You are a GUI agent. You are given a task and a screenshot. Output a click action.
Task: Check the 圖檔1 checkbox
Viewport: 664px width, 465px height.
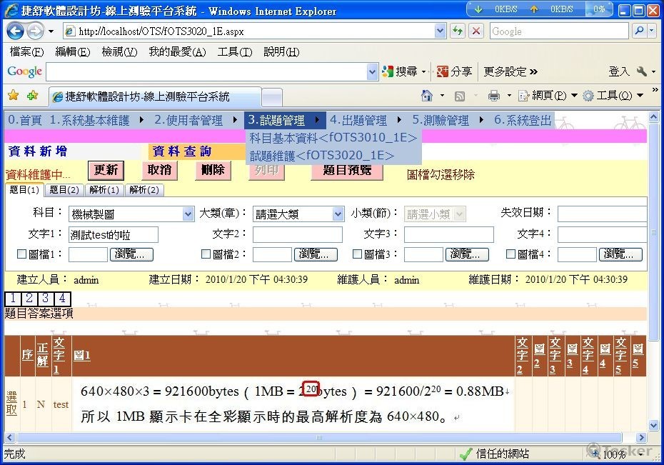(21, 254)
